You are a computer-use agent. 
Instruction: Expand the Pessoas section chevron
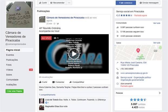tap(160, 93)
